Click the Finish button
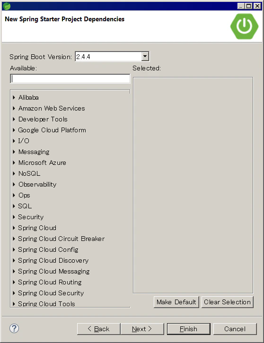Viewport: 264px width, 343px height. 189,329
